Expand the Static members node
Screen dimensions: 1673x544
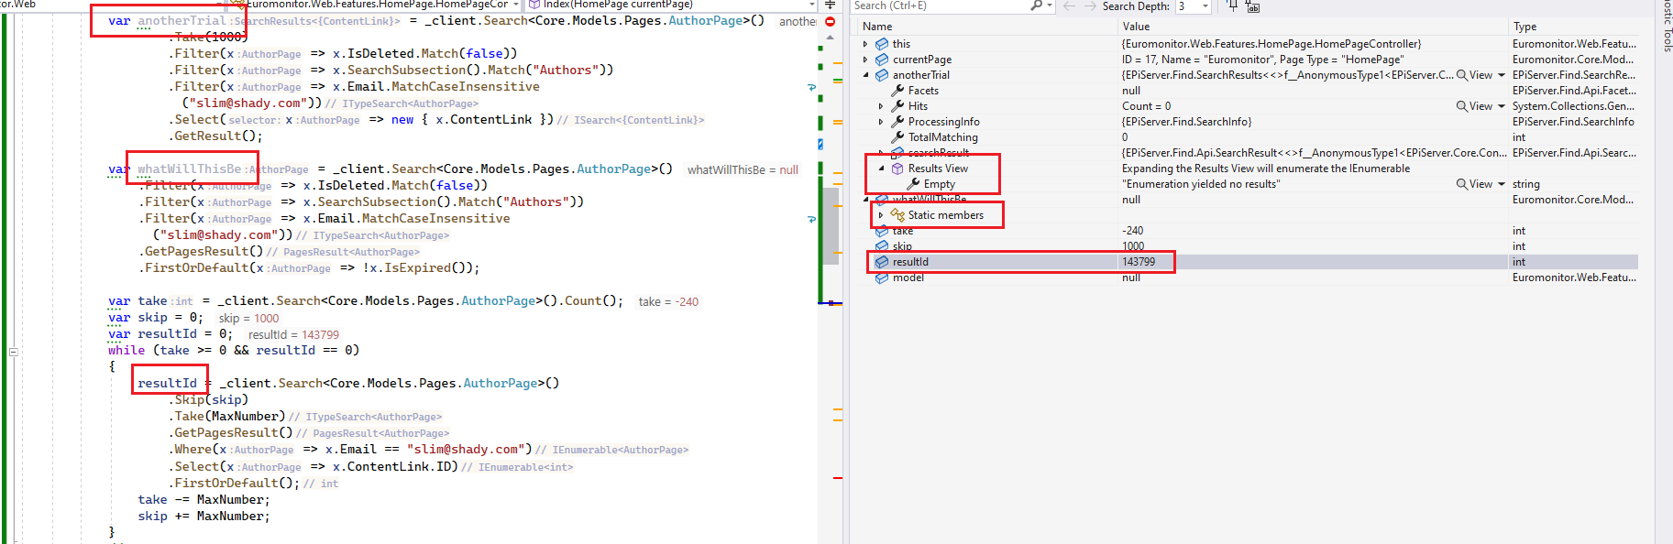[881, 215]
